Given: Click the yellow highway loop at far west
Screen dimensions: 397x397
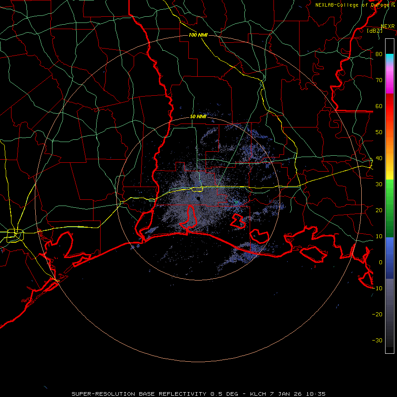Looking at the screenshot, I should click(x=15, y=236).
